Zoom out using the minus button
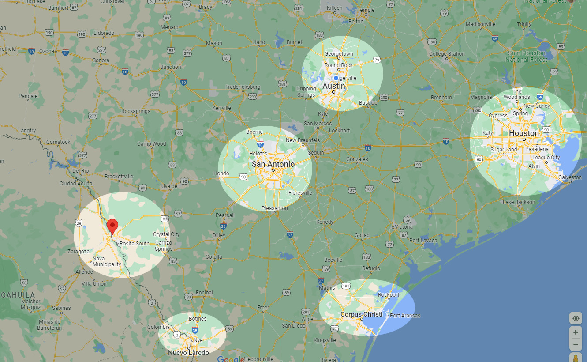The width and height of the screenshot is (587, 362). click(576, 344)
